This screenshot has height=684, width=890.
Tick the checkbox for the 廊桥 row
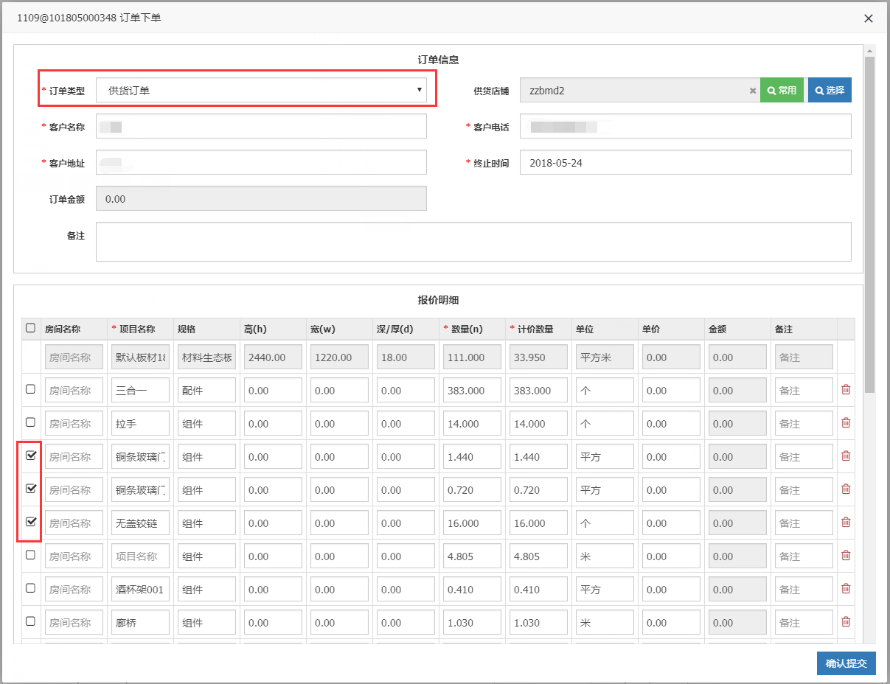coord(30,621)
